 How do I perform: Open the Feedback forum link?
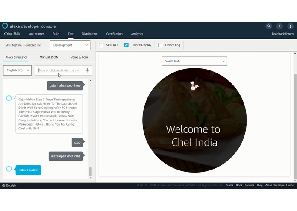click(x=282, y=34)
